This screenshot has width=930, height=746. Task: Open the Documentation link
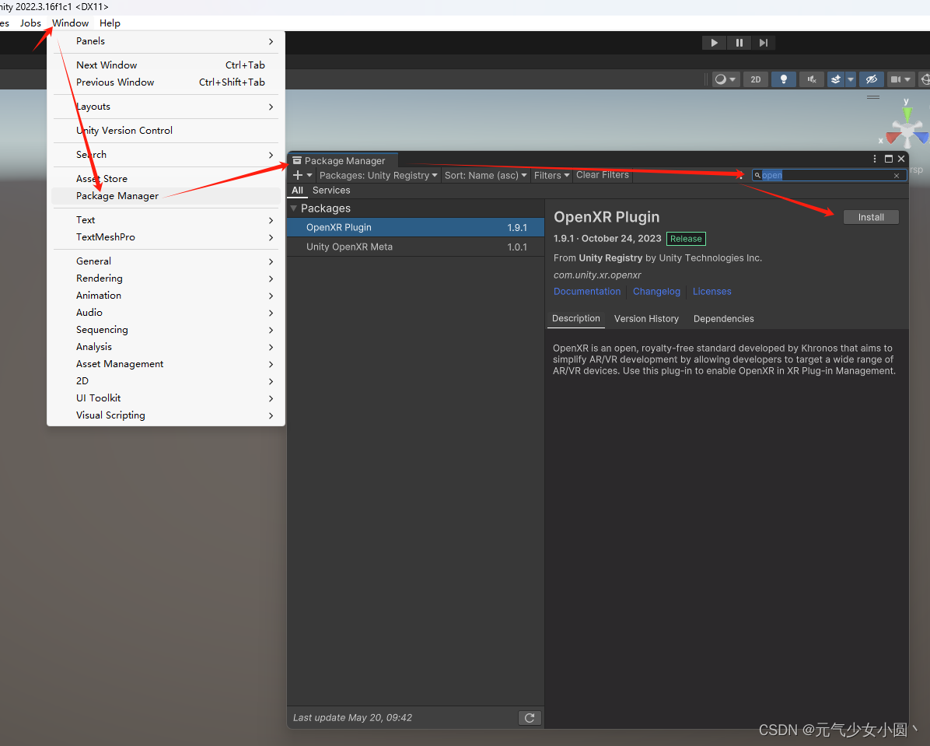586,292
